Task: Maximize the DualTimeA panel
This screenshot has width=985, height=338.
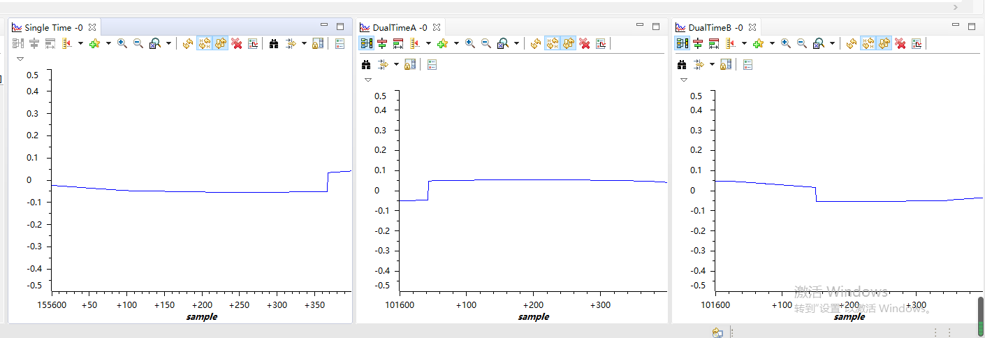Action: pyautogui.click(x=656, y=27)
